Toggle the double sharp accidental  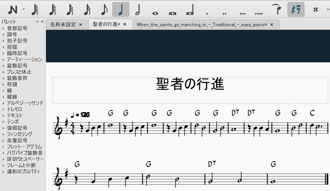point(315,9)
